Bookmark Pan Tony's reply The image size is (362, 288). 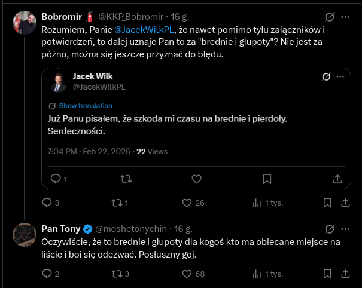click(x=327, y=274)
